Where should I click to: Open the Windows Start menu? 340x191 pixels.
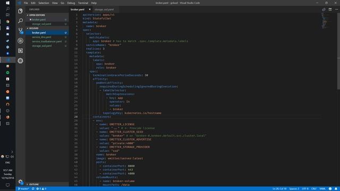click(7, 3)
